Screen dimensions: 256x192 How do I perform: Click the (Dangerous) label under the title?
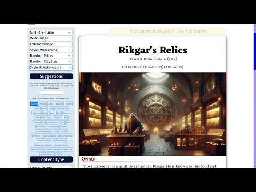[x=133, y=67]
